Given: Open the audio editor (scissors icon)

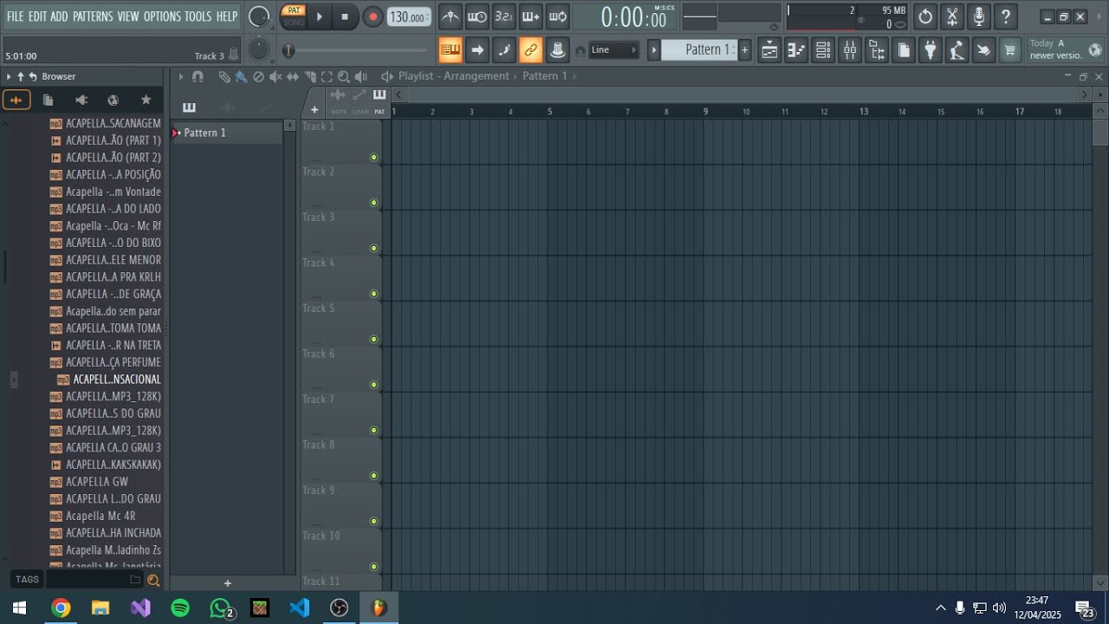Looking at the screenshot, I should click(x=952, y=16).
